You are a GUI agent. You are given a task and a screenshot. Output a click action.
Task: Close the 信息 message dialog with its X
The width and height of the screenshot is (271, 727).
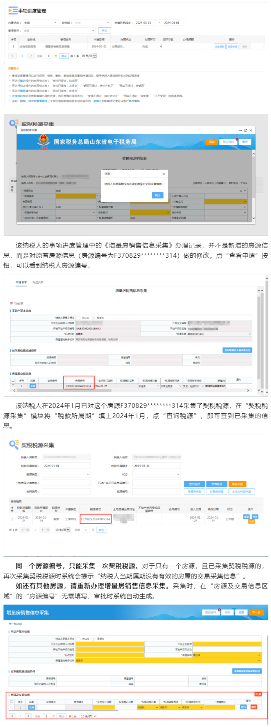163,174
